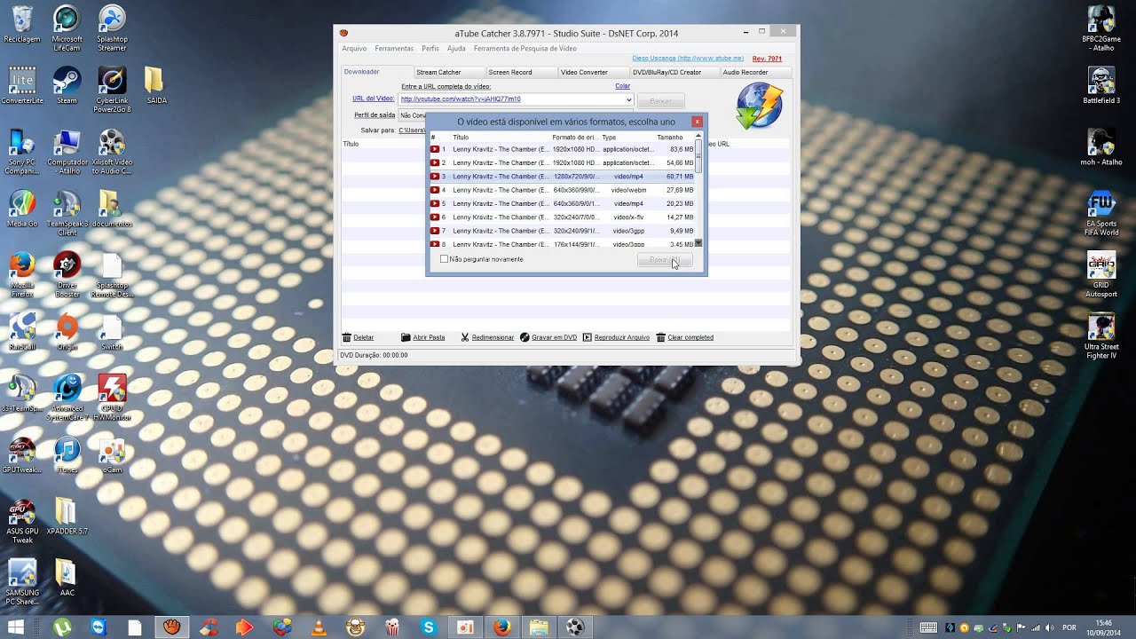Click the Windows Start button
Image resolution: width=1136 pixels, height=639 pixels.
16,627
